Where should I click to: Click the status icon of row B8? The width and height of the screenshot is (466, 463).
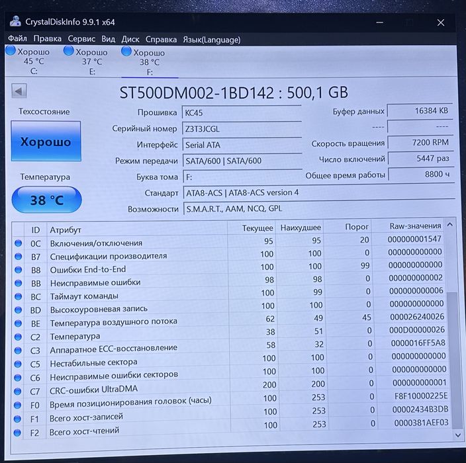18,270
